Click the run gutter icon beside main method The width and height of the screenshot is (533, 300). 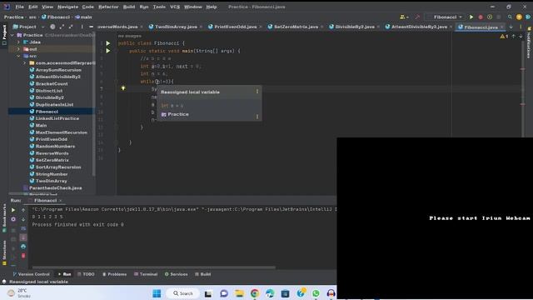pyautogui.click(x=108, y=51)
